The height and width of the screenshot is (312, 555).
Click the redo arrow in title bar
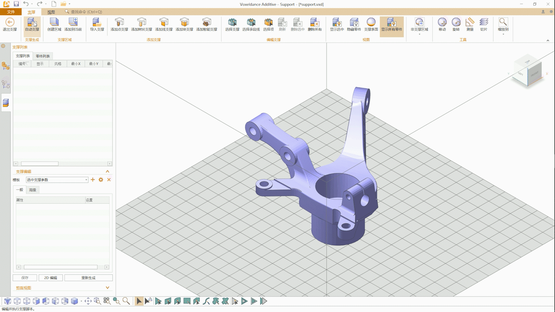click(39, 4)
